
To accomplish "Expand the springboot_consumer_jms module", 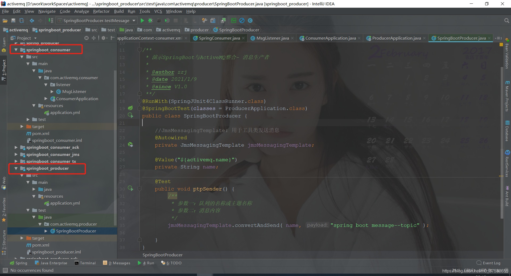I will point(16,154).
